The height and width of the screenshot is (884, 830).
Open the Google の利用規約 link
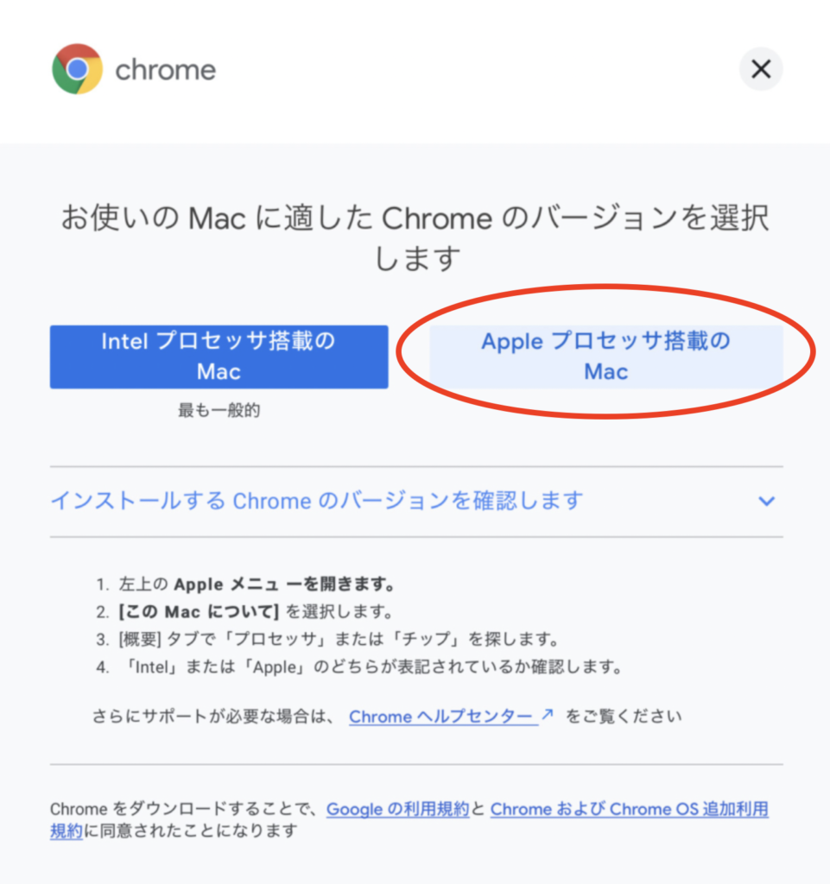click(x=397, y=809)
